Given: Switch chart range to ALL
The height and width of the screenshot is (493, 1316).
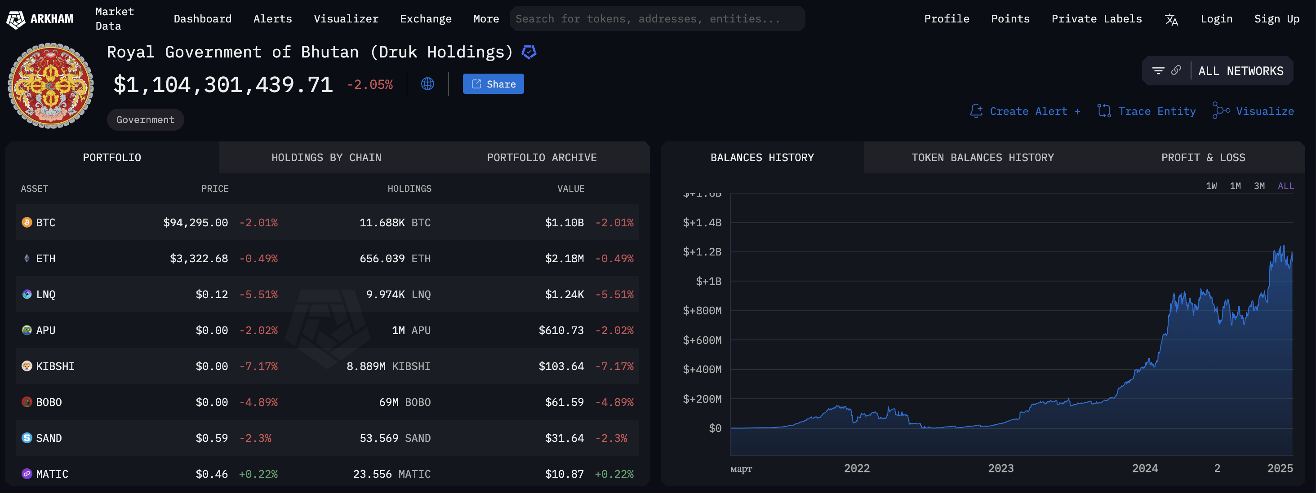Looking at the screenshot, I should coord(1285,186).
